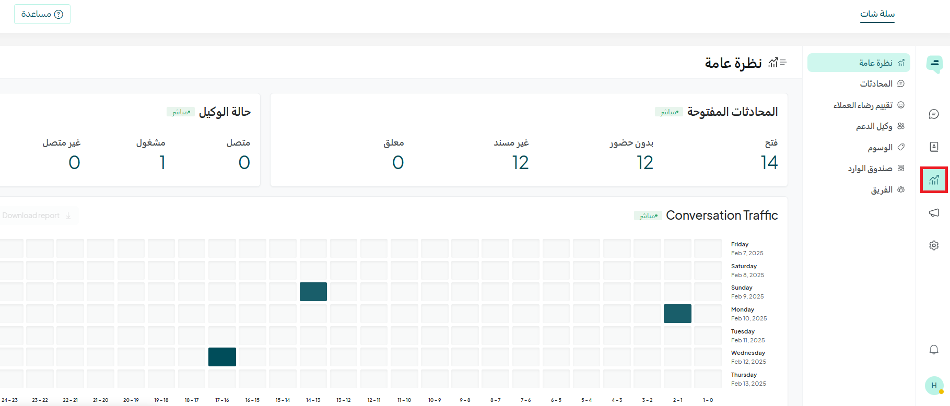Click the المحادثات المفتوحة card heading
The image size is (950, 406).
point(733,112)
